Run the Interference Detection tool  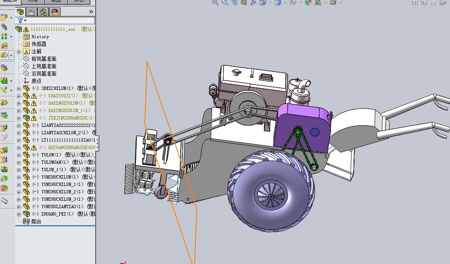4,150
